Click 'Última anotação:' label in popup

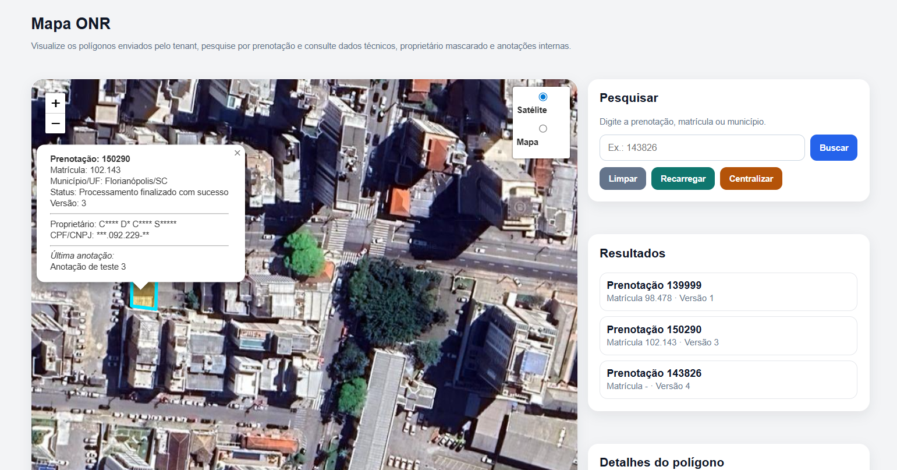(x=82, y=256)
